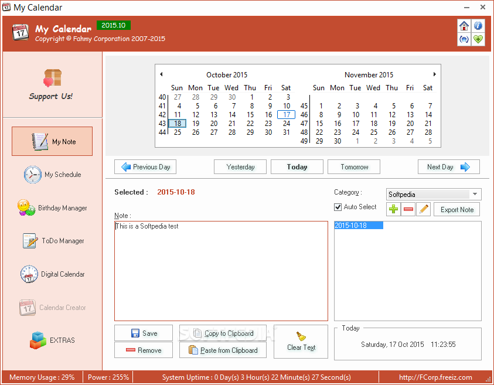Click the Support Us gift box icon
494x385 pixels.
[x=53, y=78]
